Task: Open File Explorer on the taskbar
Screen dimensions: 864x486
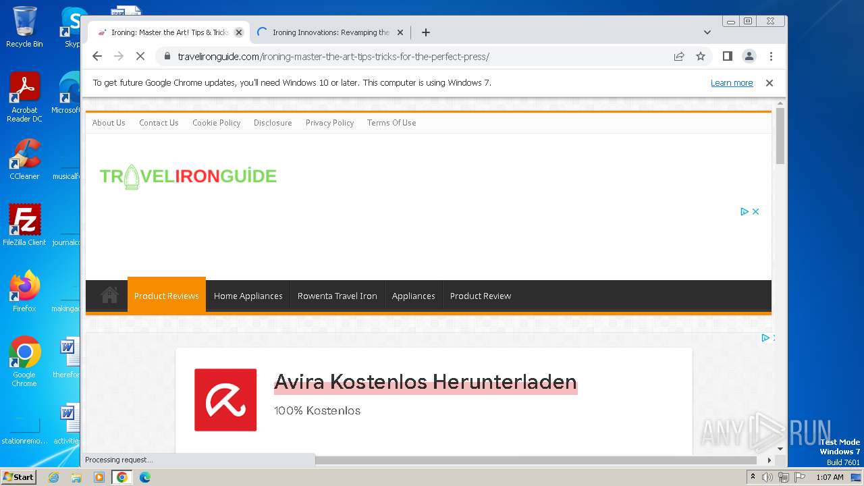Action: pyautogui.click(x=76, y=477)
